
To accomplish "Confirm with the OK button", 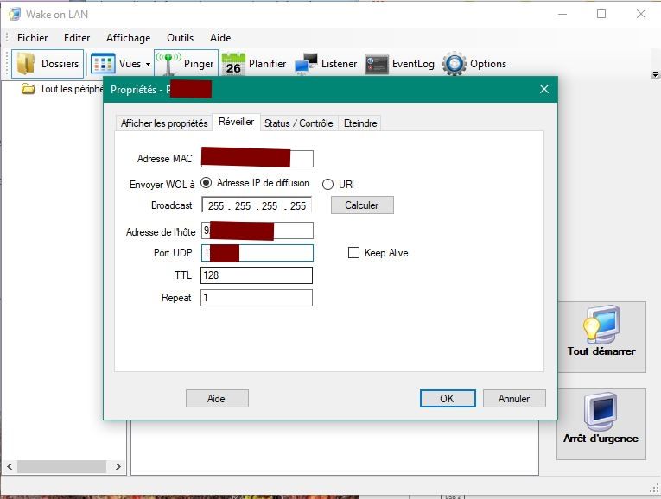I will [x=447, y=398].
